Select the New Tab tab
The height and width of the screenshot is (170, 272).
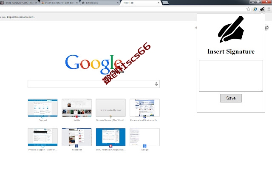(141, 3)
